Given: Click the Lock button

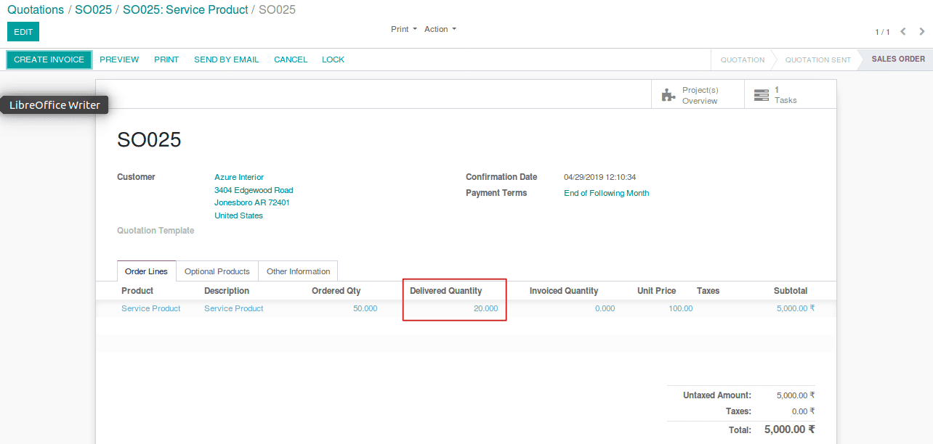Looking at the screenshot, I should click(333, 59).
